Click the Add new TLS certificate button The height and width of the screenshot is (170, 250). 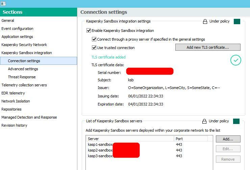point(208,47)
